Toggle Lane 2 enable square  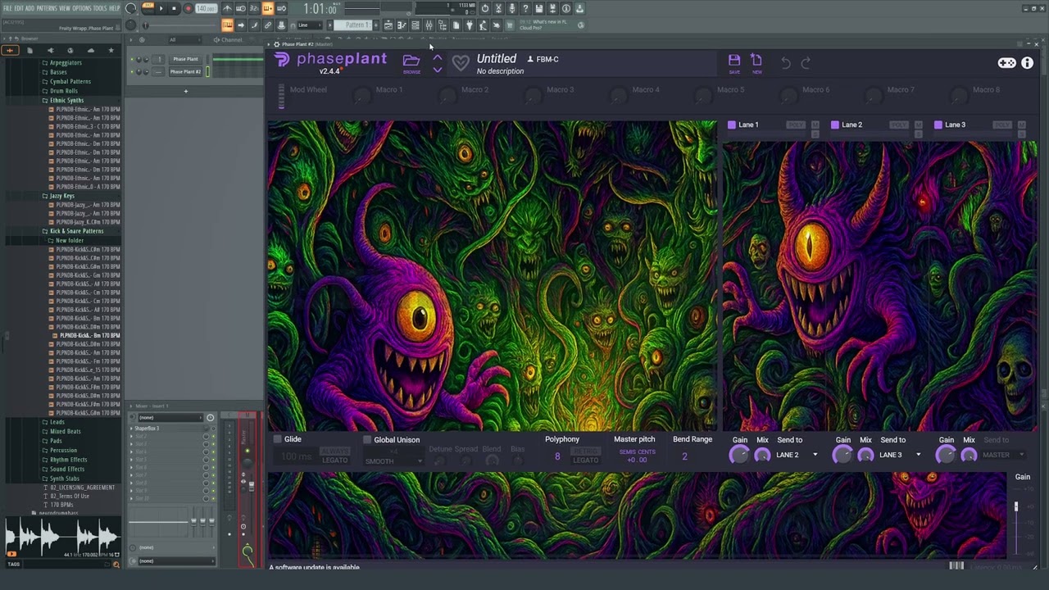click(835, 125)
